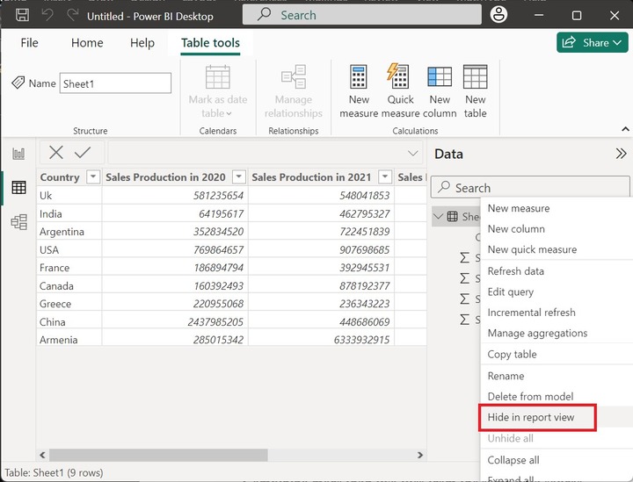633x482 pixels.
Task: Open Country column filter dropdown
Action: click(93, 177)
